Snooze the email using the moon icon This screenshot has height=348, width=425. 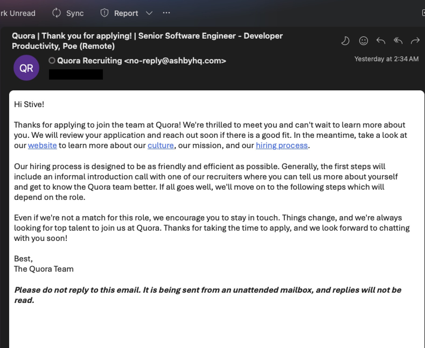pyautogui.click(x=345, y=41)
